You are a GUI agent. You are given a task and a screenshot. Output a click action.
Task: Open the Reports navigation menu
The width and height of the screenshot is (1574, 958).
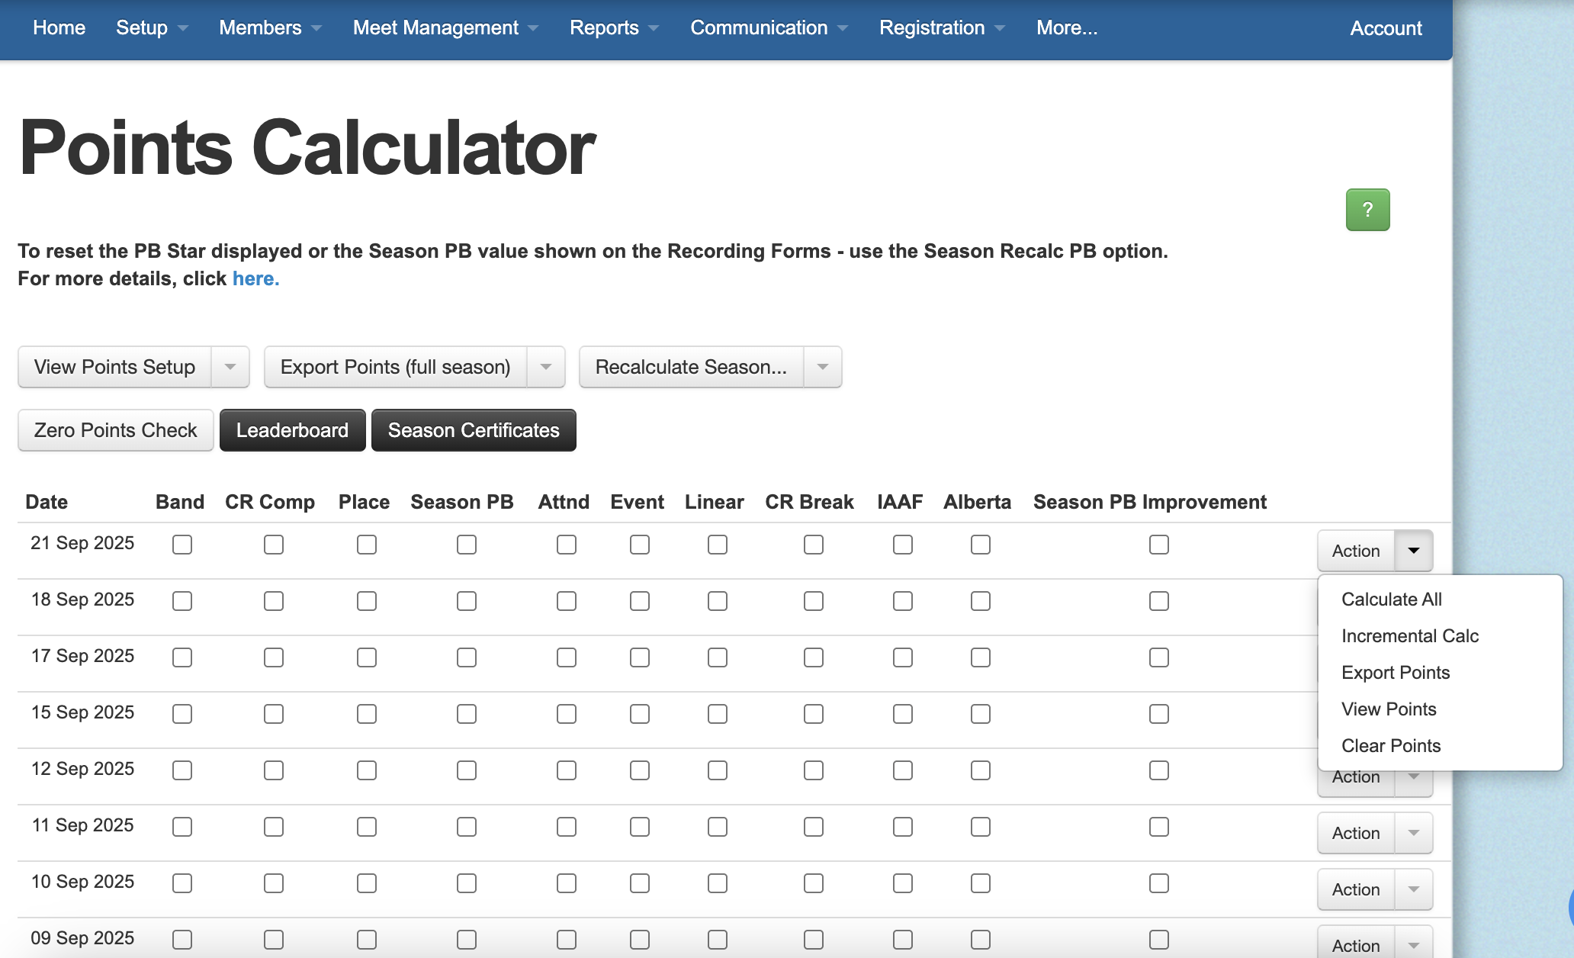614,28
